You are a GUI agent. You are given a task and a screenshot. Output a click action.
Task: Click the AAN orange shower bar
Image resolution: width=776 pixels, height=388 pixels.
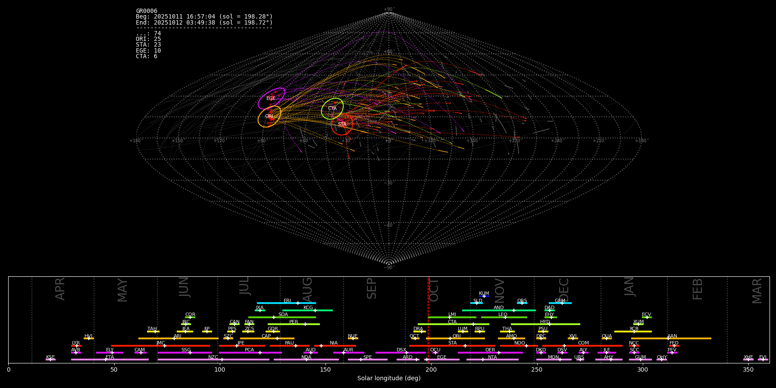671,338
